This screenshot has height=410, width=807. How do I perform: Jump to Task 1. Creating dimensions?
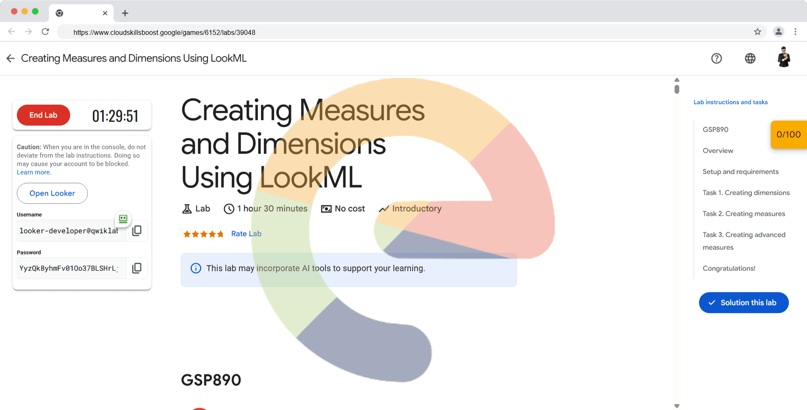pos(746,193)
